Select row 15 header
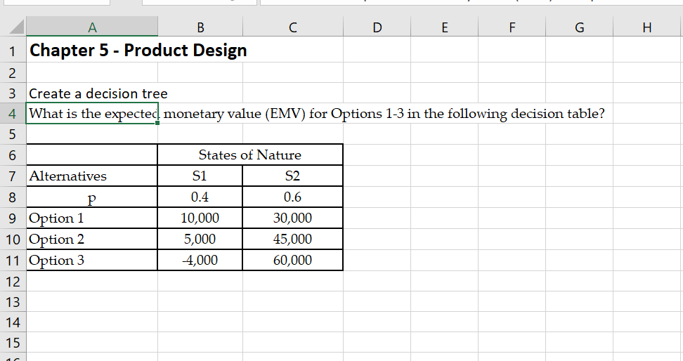The height and width of the screenshot is (361, 683). coord(13,343)
